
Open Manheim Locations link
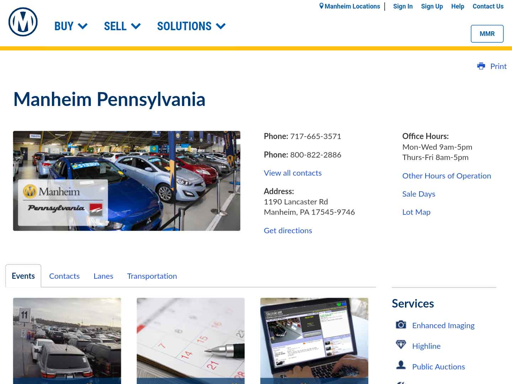(x=352, y=6)
